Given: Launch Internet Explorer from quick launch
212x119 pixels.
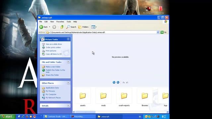Looking at the screenshot, I should [x=23, y=116].
